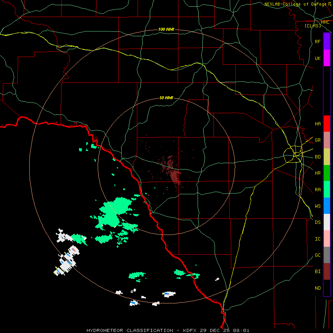Click the 'UK' legend label

[x=317, y=58]
